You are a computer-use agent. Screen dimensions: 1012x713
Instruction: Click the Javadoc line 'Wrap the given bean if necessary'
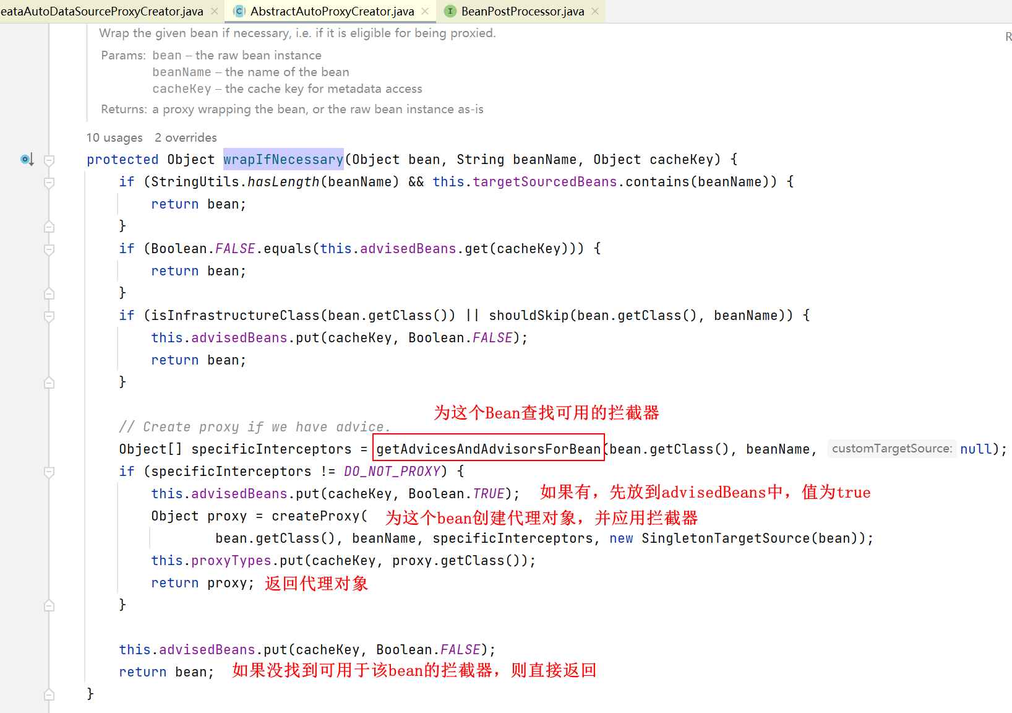pyautogui.click(x=298, y=33)
